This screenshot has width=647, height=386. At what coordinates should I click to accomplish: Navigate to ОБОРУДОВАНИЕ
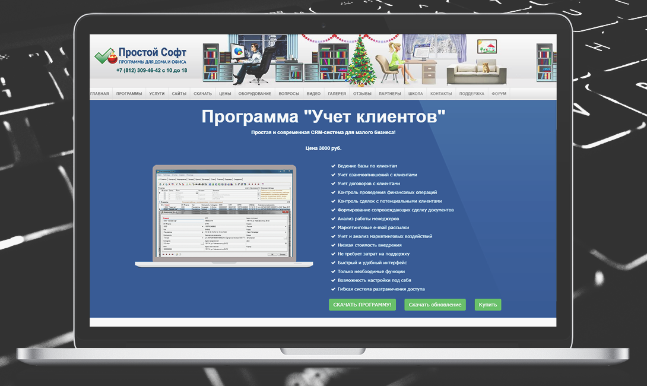coord(255,94)
